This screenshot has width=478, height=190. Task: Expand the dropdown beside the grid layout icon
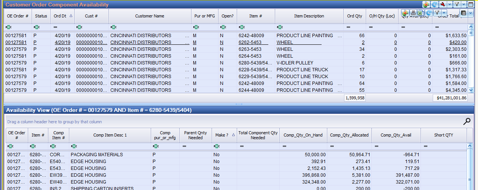(470, 13)
